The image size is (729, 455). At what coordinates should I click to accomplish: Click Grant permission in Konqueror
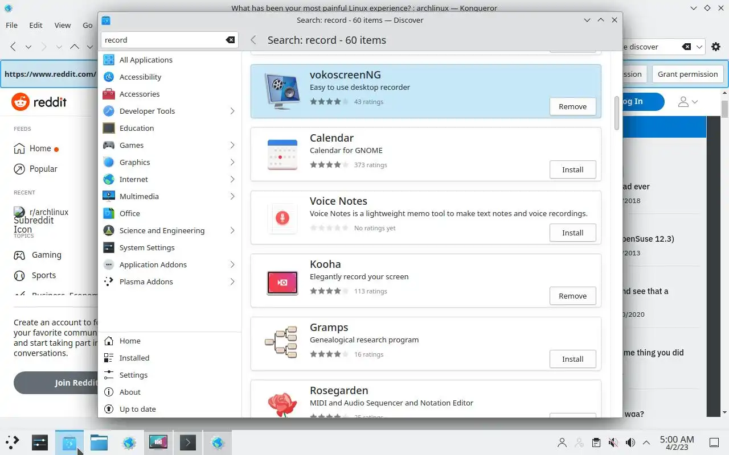tap(687, 74)
